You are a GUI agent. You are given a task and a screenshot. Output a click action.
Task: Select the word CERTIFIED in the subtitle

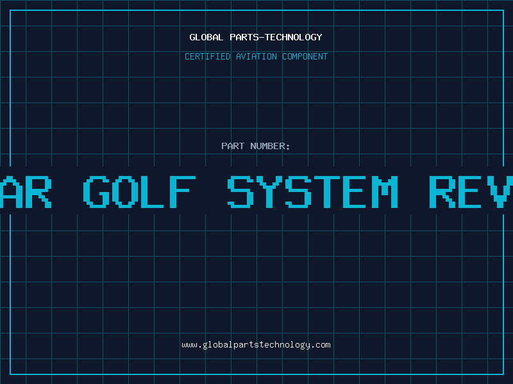tap(208, 56)
